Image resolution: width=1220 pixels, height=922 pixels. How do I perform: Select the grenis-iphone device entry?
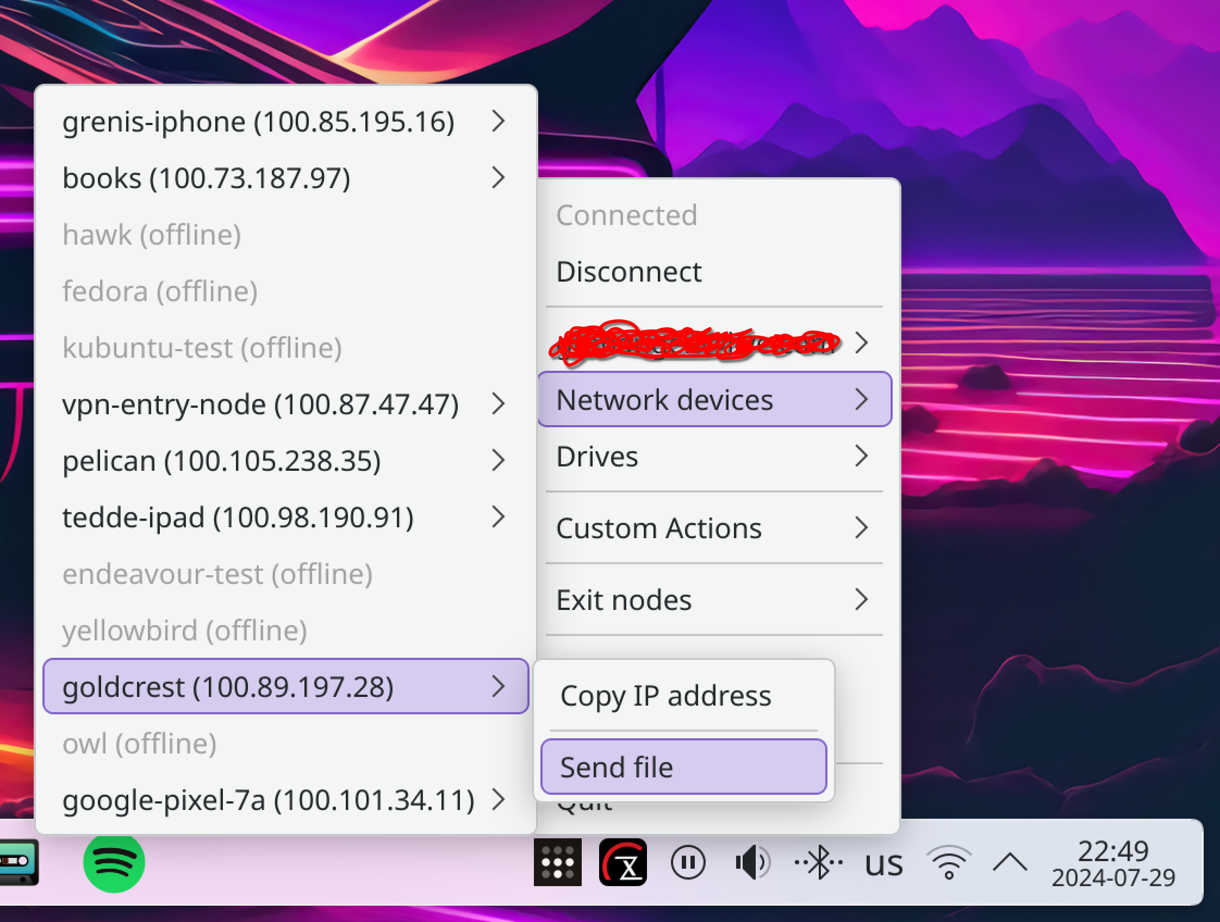[x=284, y=122]
